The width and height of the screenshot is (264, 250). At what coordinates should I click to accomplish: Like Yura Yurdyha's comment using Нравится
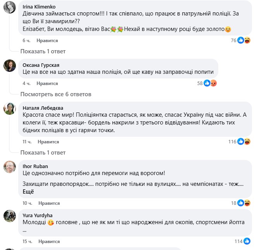(49, 241)
